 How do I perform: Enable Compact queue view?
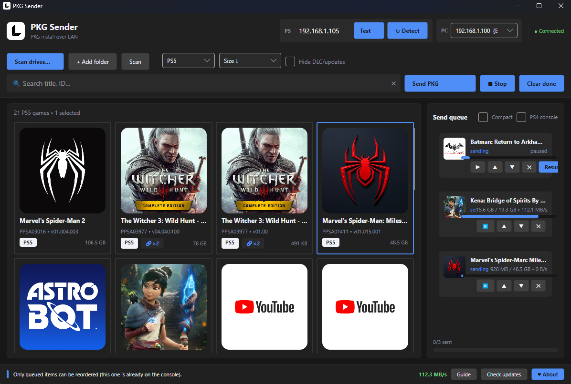pos(483,117)
